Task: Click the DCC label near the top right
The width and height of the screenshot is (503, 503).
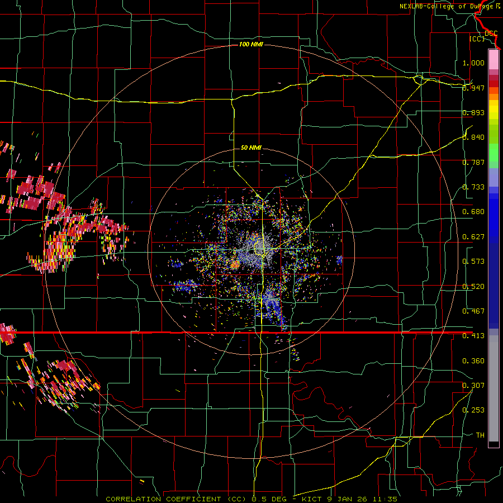Action: (x=491, y=34)
